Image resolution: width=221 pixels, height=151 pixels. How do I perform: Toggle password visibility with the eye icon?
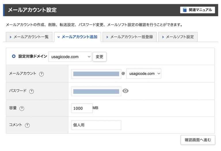click(125, 91)
